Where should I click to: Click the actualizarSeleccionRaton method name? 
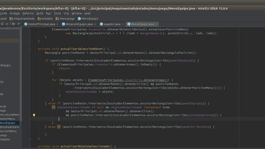coord(81,49)
